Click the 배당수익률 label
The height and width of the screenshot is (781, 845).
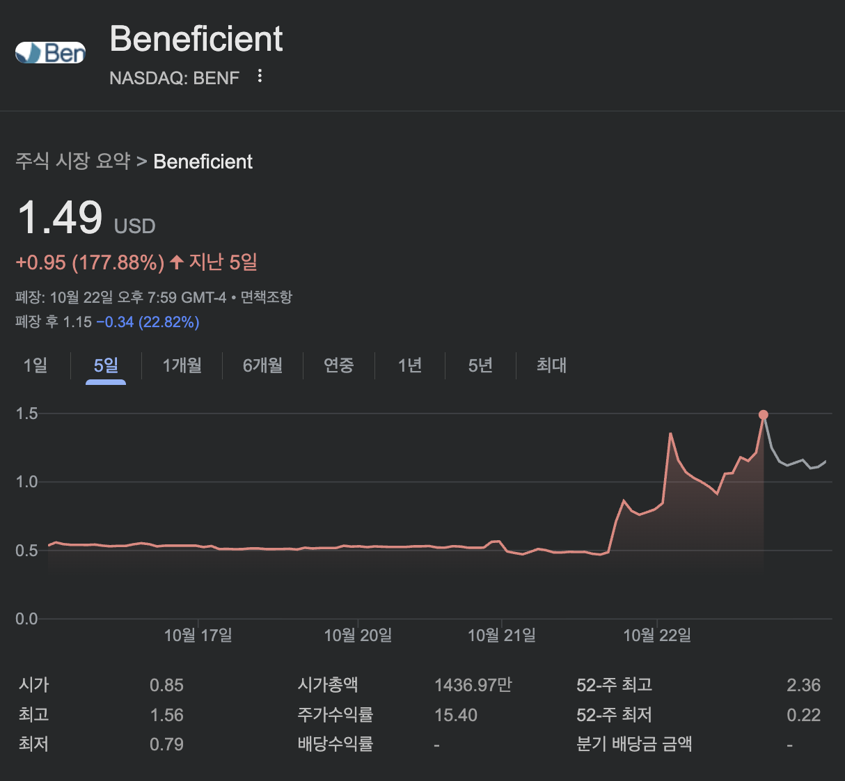[335, 744]
